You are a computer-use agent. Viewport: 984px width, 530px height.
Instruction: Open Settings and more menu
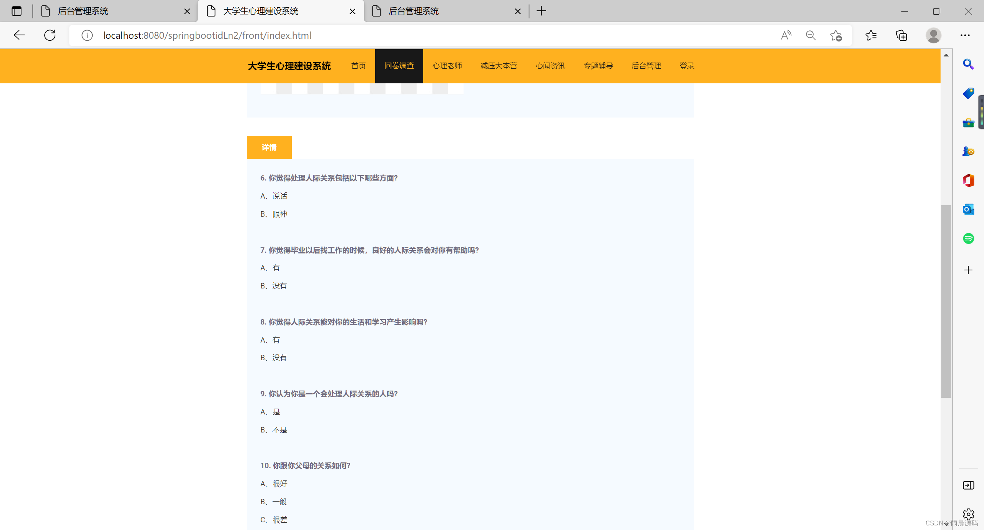pyautogui.click(x=965, y=35)
